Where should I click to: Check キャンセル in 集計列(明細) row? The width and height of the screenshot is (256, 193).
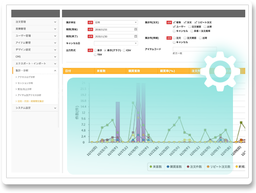(174, 42)
